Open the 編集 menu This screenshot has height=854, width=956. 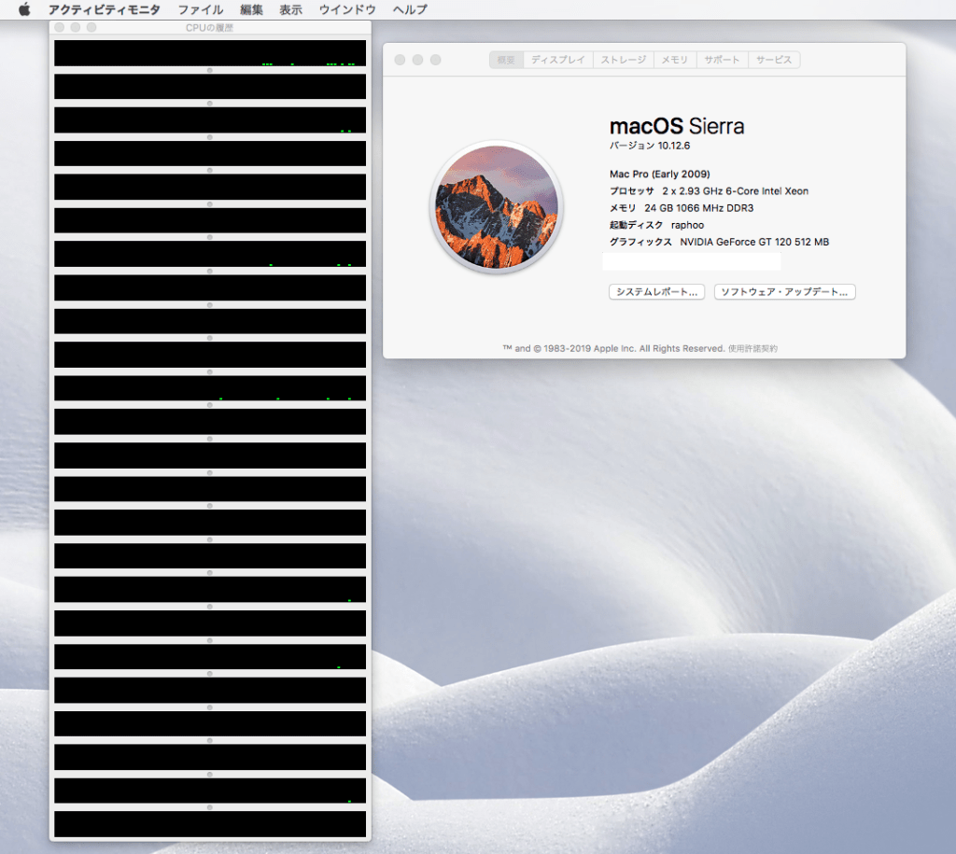(251, 9)
